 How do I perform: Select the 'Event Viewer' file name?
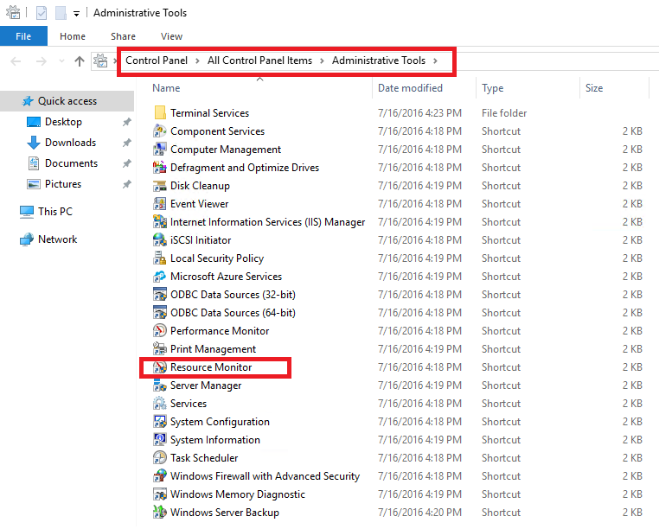tap(199, 204)
